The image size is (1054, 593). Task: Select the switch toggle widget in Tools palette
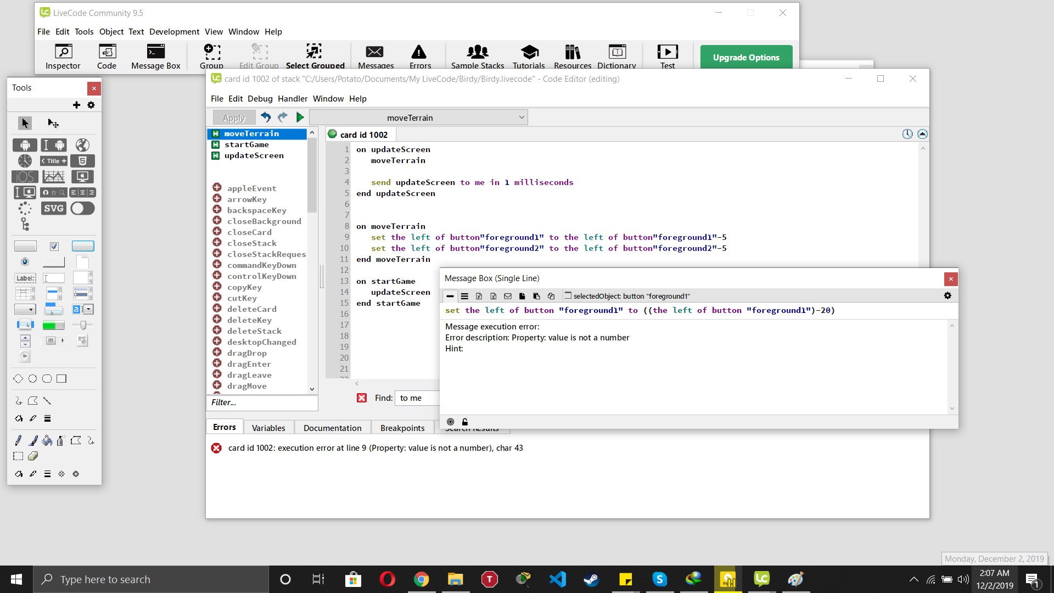pos(82,208)
